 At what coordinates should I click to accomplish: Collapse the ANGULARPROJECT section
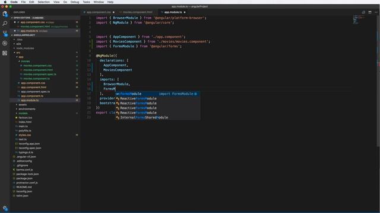click(x=12, y=35)
